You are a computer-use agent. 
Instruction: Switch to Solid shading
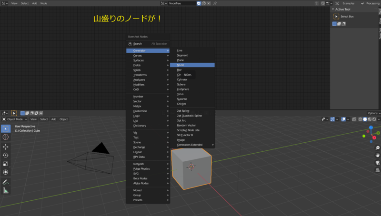coord(365,119)
